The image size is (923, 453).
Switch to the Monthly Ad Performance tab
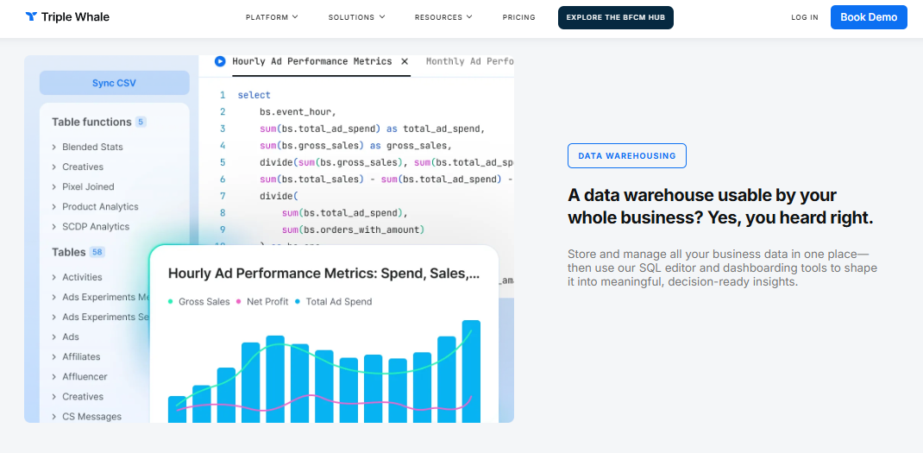click(470, 61)
